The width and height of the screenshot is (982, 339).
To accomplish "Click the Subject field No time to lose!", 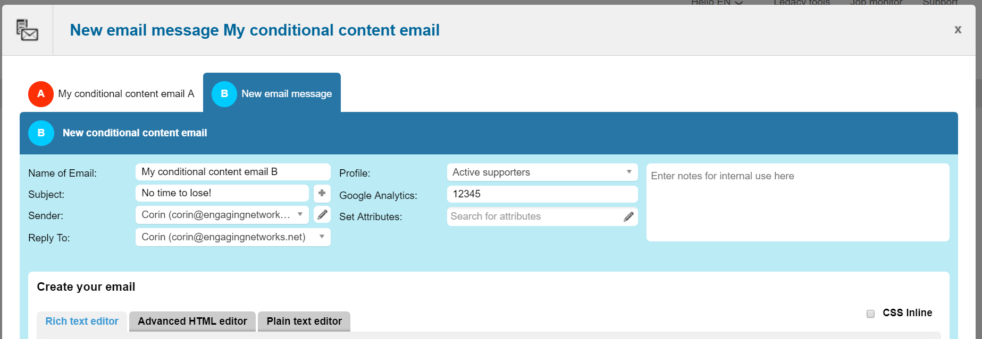I will point(222,193).
